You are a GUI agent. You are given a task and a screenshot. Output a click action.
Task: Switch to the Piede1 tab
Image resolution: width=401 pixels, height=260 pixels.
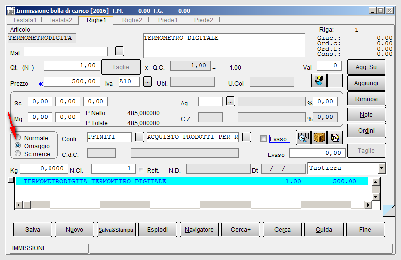coord(168,20)
